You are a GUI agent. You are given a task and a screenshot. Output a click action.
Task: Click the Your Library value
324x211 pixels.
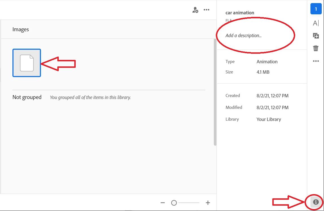pyautogui.click(x=269, y=119)
